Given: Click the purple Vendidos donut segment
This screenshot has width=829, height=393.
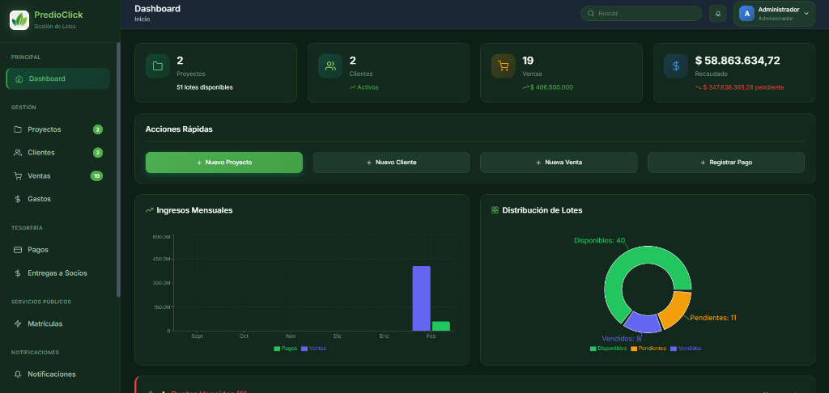Looking at the screenshot, I should click(x=643, y=322).
